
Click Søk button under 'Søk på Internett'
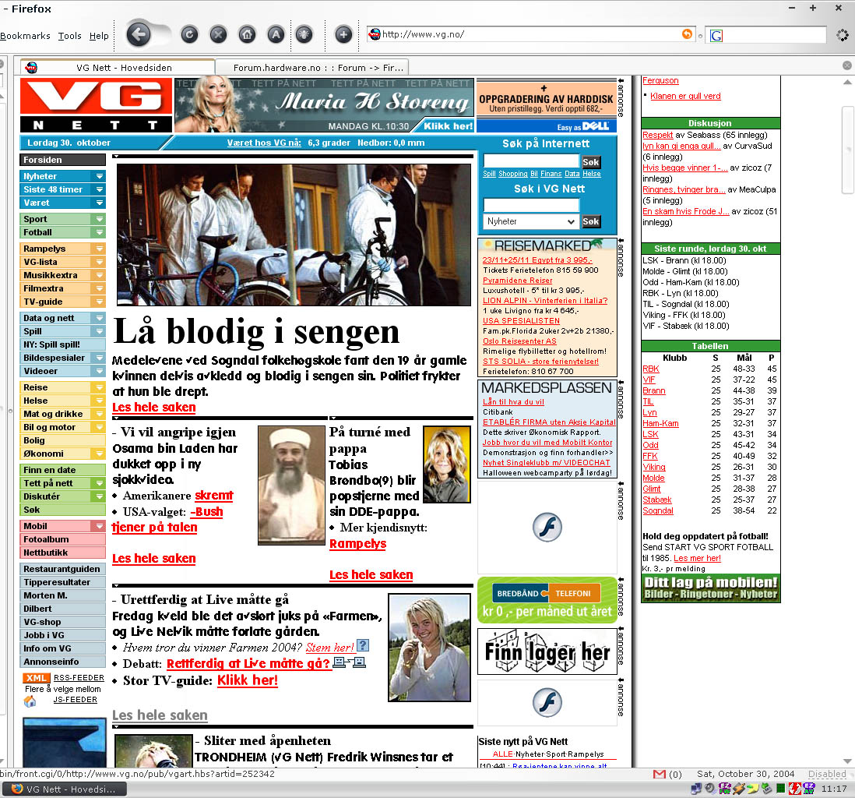point(590,161)
